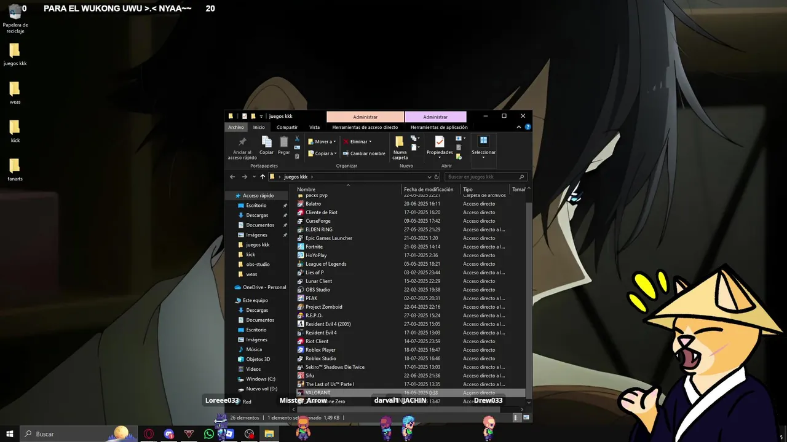This screenshot has width=787, height=442.
Task: Open the Mover a dropdown
Action: (x=322, y=142)
